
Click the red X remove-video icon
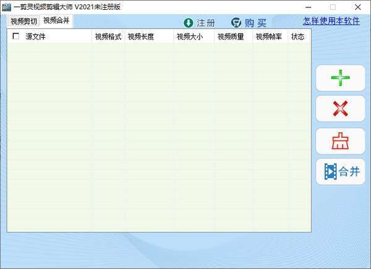pos(340,109)
